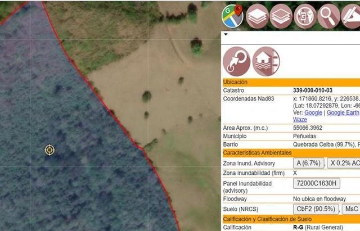Open the globe georeference tool icon
Viewport: 360px width, 231px height.
click(305, 16)
